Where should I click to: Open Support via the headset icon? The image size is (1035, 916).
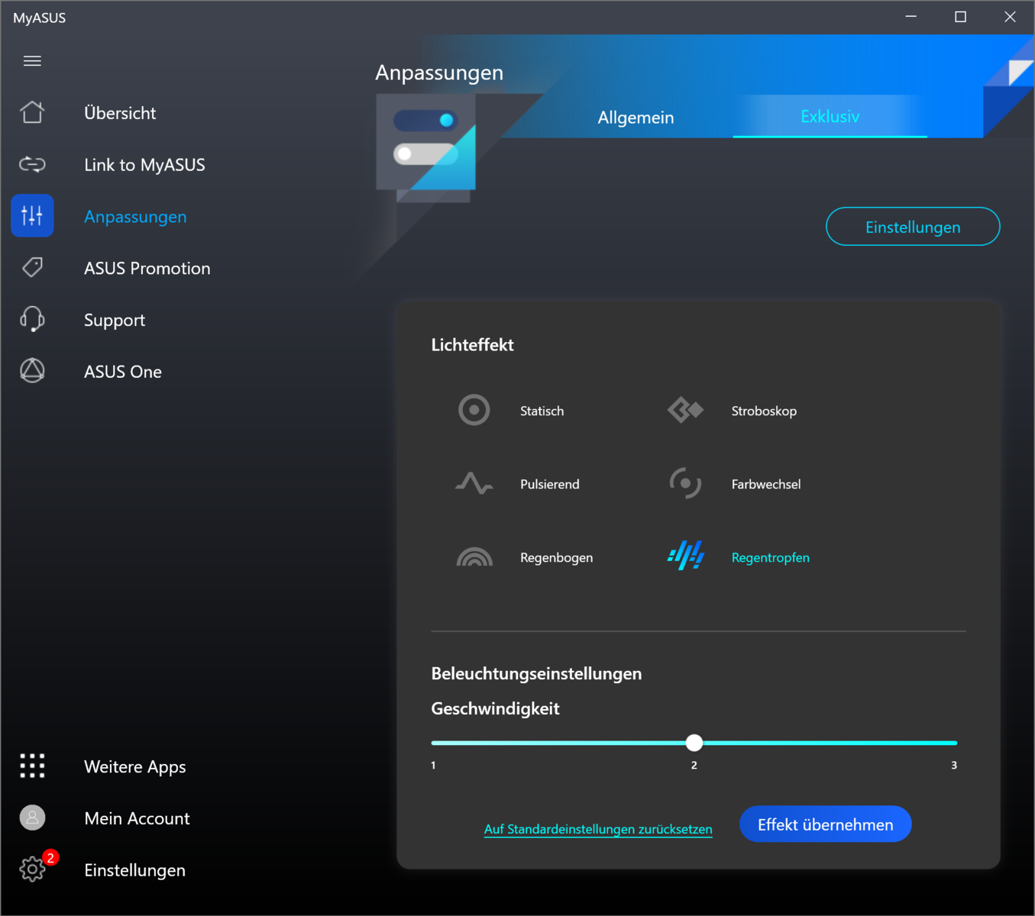pyautogui.click(x=32, y=319)
